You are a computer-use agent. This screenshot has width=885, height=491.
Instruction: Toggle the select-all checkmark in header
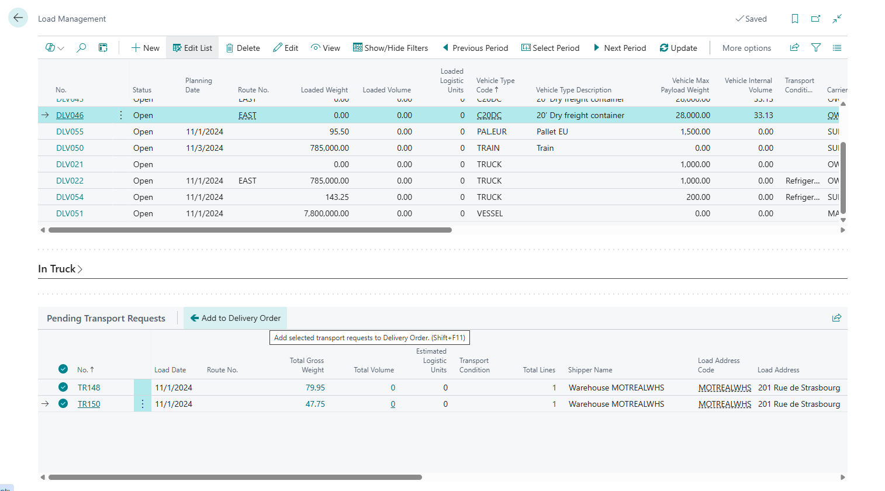click(63, 369)
